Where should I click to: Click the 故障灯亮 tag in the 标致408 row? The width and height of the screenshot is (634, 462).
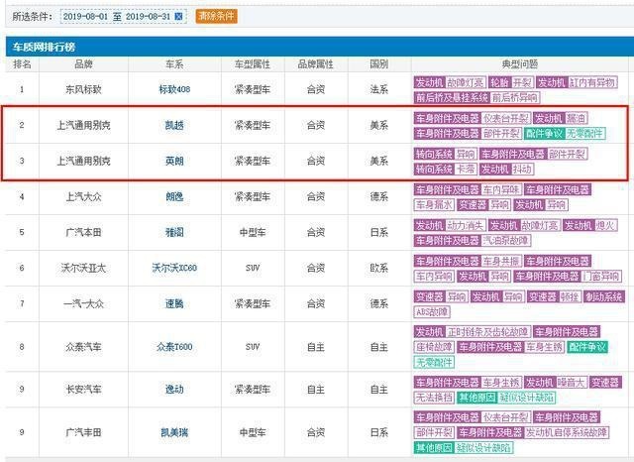465,83
